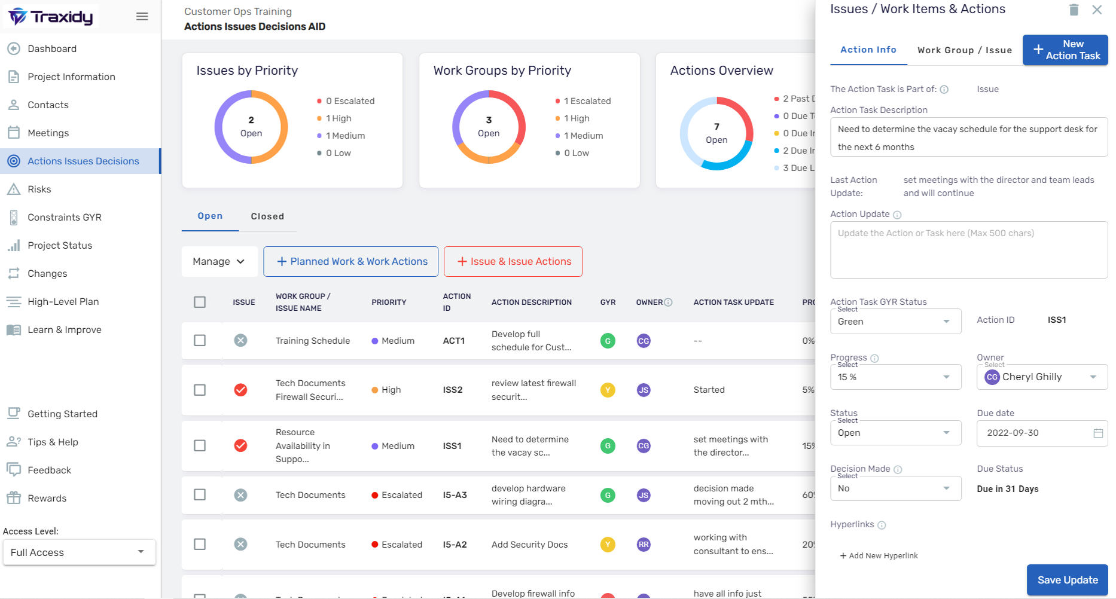Open the Decision Made dropdown
Image resolution: width=1116 pixels, height=599 pixels.
(x=895, y=488)
